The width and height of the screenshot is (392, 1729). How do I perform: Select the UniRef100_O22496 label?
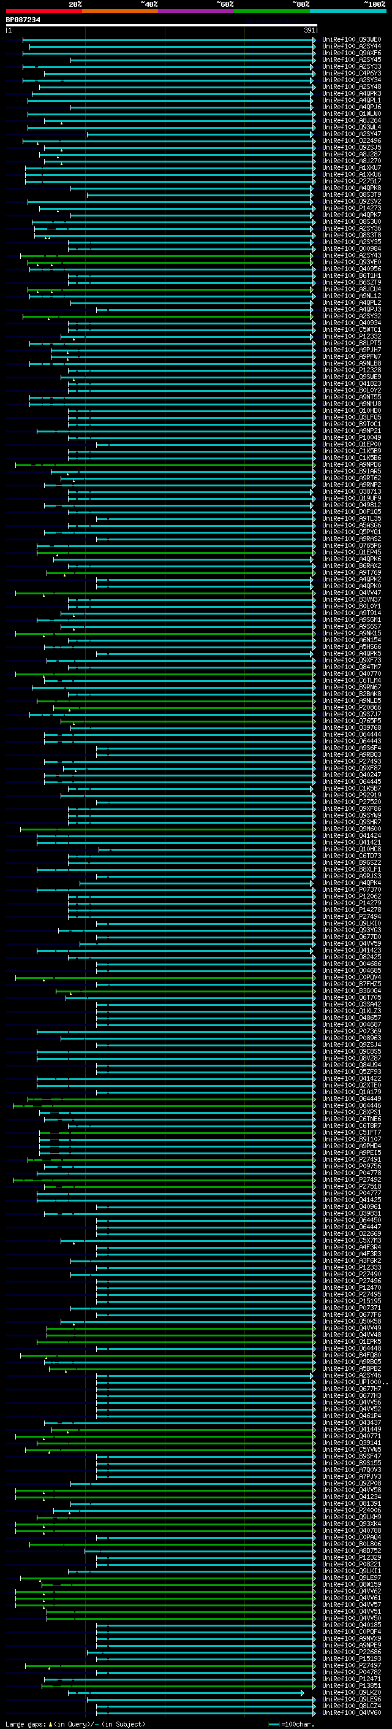351,141
